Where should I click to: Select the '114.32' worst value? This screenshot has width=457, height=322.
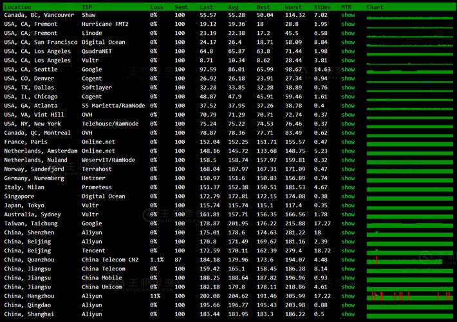pyautogui.click(x=295, y=15)
